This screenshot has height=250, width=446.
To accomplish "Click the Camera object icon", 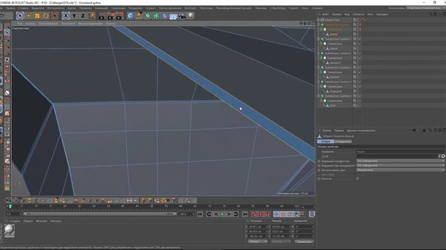I will pyautogui.click(x=182, y=16).
